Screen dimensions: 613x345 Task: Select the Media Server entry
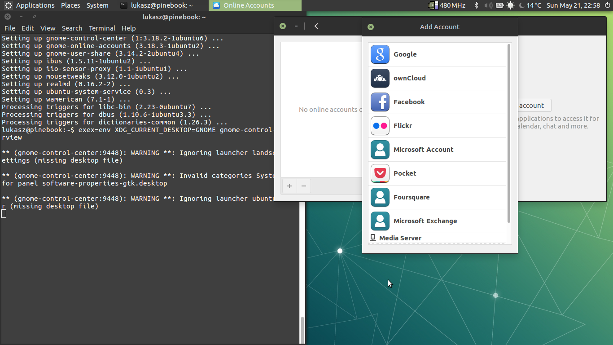pos(400,238)
